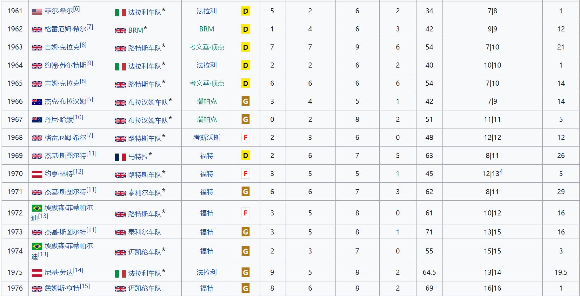Click the 19.5 margin cell in 1975 row

tap(561, 273)
